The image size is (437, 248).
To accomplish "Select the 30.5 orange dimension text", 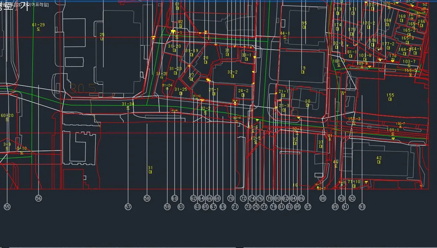I will 83,88.
